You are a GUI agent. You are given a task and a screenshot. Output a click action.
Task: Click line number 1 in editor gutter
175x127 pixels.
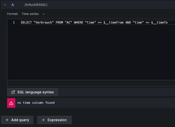pyautogui.click(x=14, y=23)
